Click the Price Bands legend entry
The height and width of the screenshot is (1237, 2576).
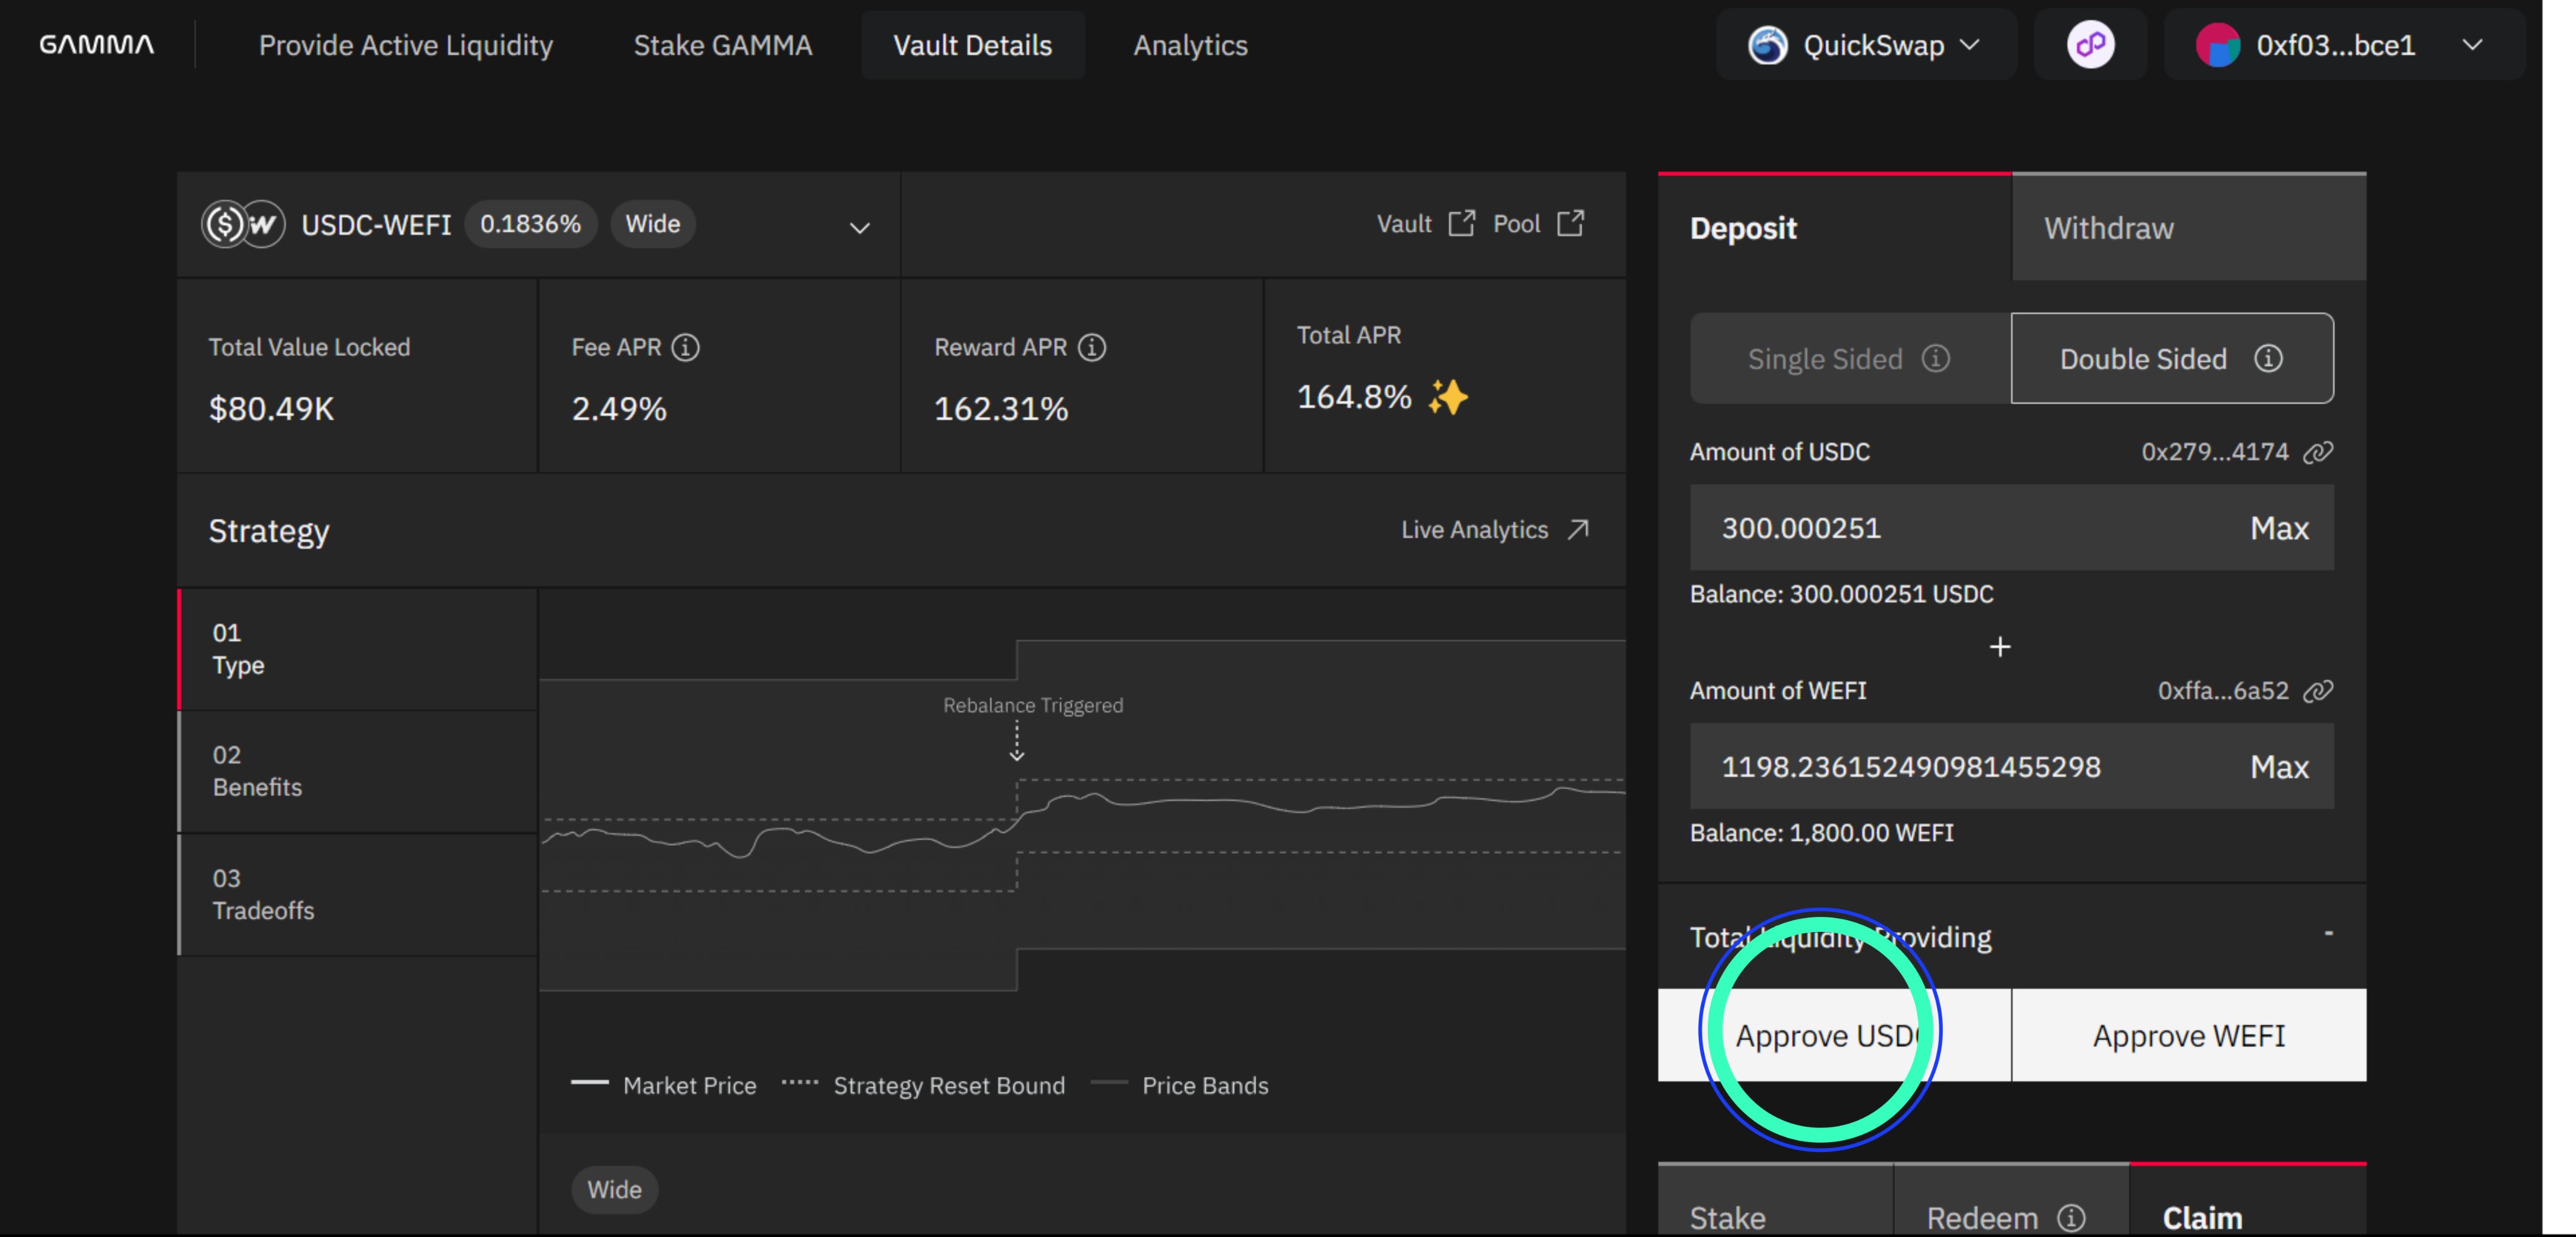(1179, 1085)
